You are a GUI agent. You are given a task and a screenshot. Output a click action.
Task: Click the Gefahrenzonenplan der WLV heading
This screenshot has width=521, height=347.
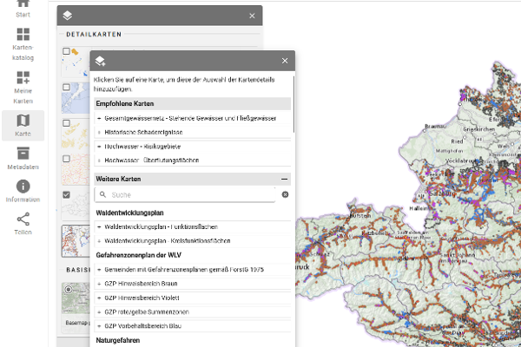(139, 255)
